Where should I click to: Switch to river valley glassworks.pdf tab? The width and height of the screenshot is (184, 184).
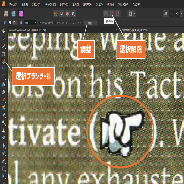click(x=27, y=30)
